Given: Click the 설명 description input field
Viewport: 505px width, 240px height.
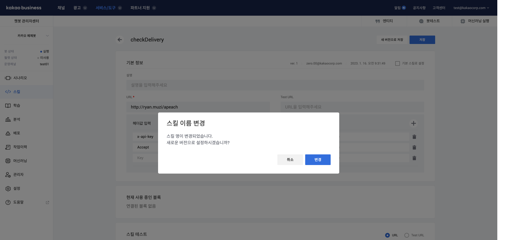Looking at the screenshot, I should (275, 85).
